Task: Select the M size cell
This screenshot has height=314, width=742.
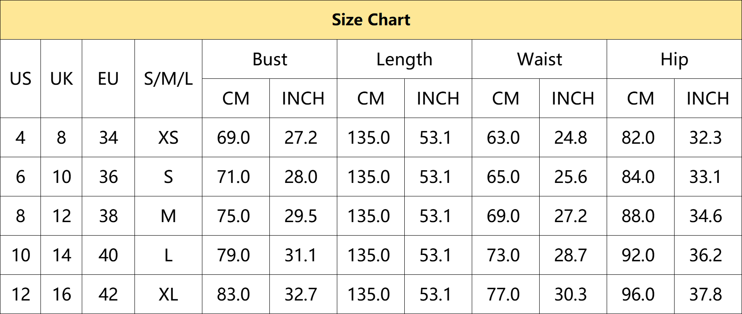Action: 168,216
